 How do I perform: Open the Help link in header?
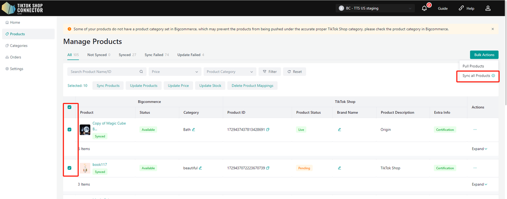coord(467,8)
